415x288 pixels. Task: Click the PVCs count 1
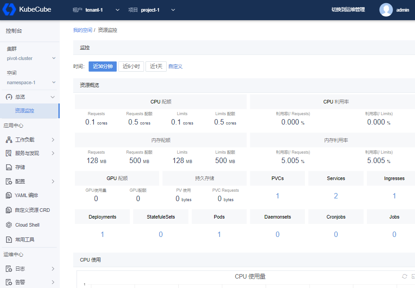[x=278, y=196]
